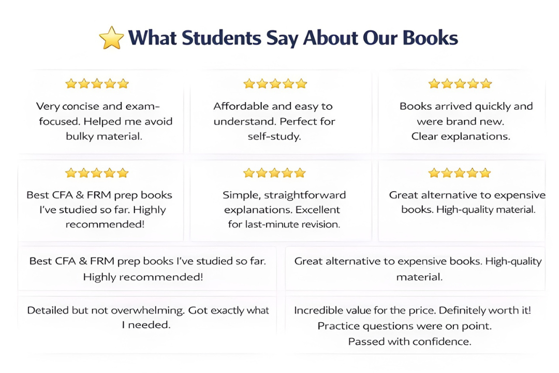
Task: Click the "Simple, straightforward explanations" review text
Action: tap(283, 210)
